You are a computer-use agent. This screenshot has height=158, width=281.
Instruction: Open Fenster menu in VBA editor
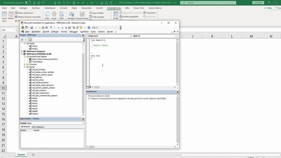110,32
